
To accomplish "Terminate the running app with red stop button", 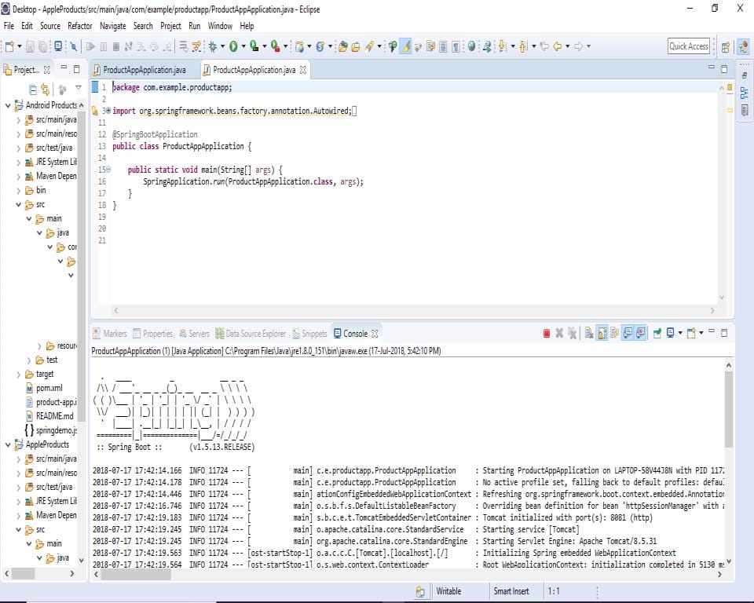I will click(x=547, y=334).
